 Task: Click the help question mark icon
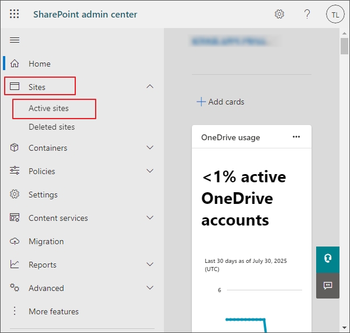click(307, 14)
